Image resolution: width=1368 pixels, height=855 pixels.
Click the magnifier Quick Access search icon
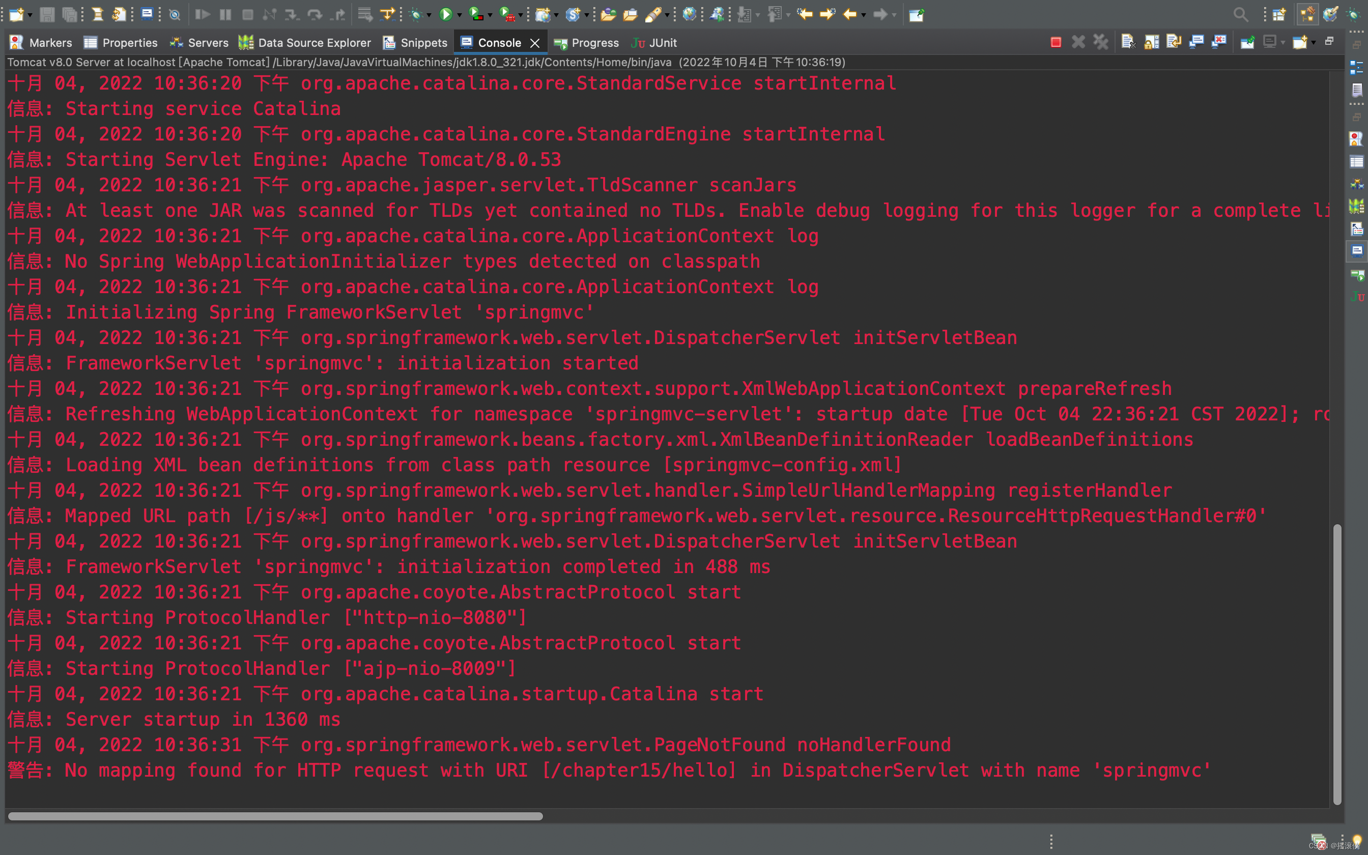tap(1240, 14)
